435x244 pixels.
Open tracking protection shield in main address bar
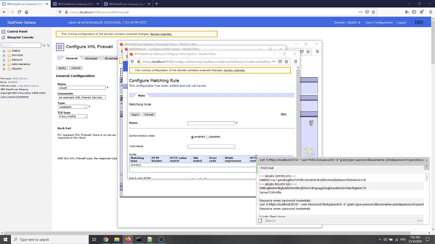[60, 12]
